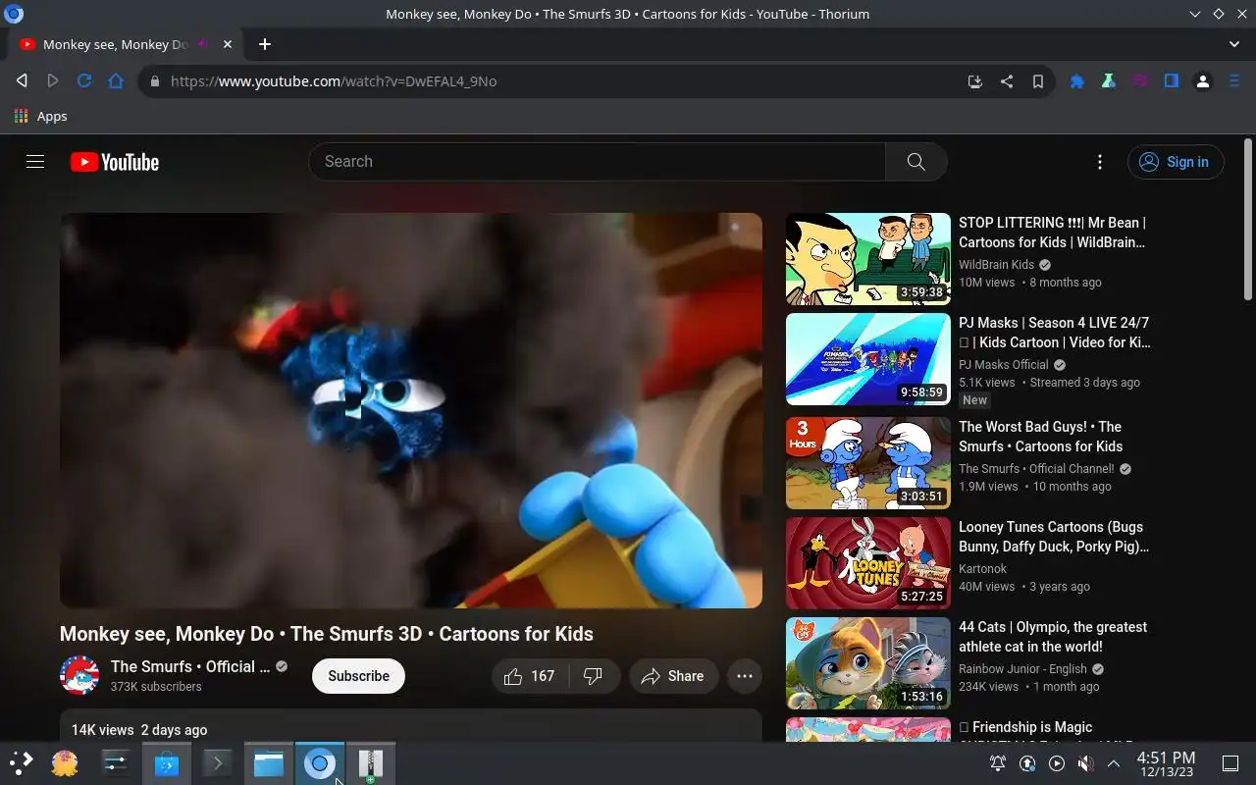
Task: Open 44 Cats Olympio thumbnail
Action: click(868, 663)
